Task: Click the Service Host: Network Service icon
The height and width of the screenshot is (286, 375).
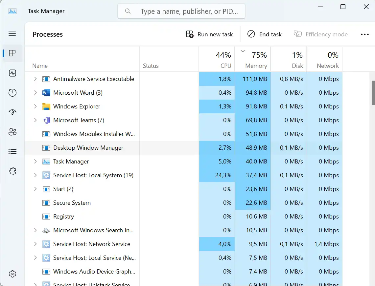Action: point(46,244)
